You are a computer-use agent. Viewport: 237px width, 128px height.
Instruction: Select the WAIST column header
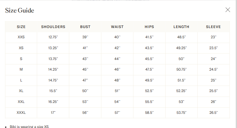(x=117, y=27)
